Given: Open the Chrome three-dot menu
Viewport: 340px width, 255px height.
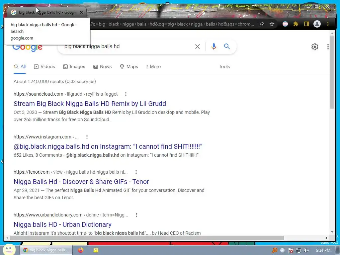Looking at the screenshot, I should coord(328,24).
